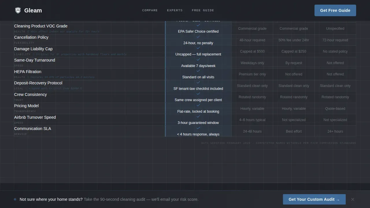The width and height of the screenshot is (370, 208).
Task: Click checkmark above Uncapped full replacement
Action: pos(198,48)
